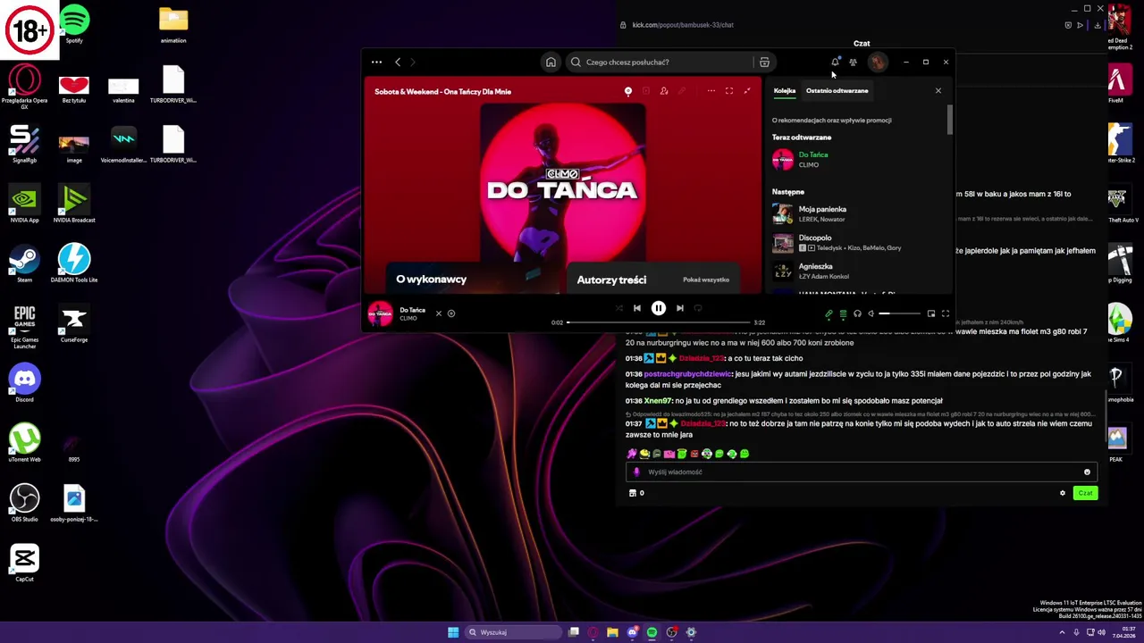The image size is (1144, 643).
Task: Play Agnieszka from queue
Action: [x=858, y=271]
